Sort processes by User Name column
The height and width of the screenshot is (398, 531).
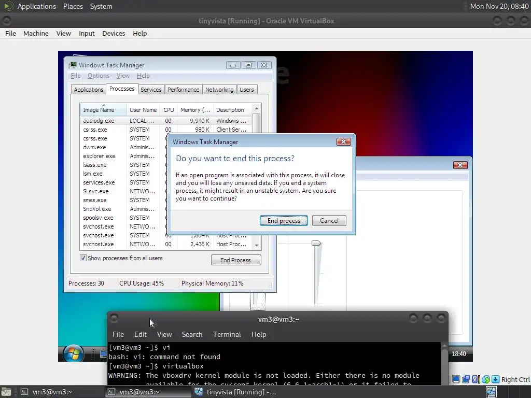pos(143,110)
